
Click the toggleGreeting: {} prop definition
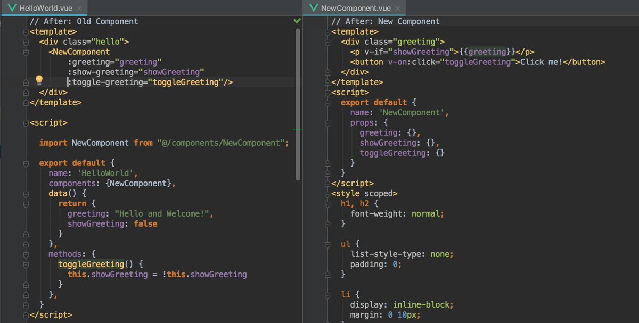[x=402, y=153]
